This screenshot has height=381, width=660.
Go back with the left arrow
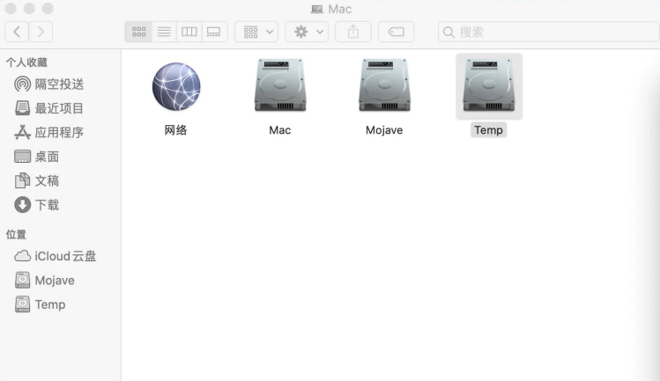coord(18,32)
